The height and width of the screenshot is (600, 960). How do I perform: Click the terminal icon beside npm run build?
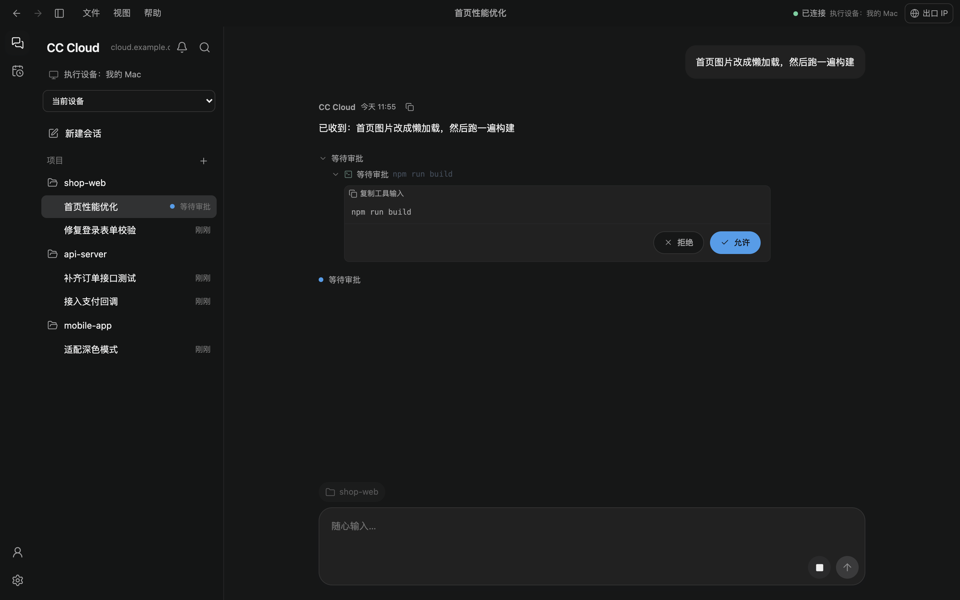[348, 174]
